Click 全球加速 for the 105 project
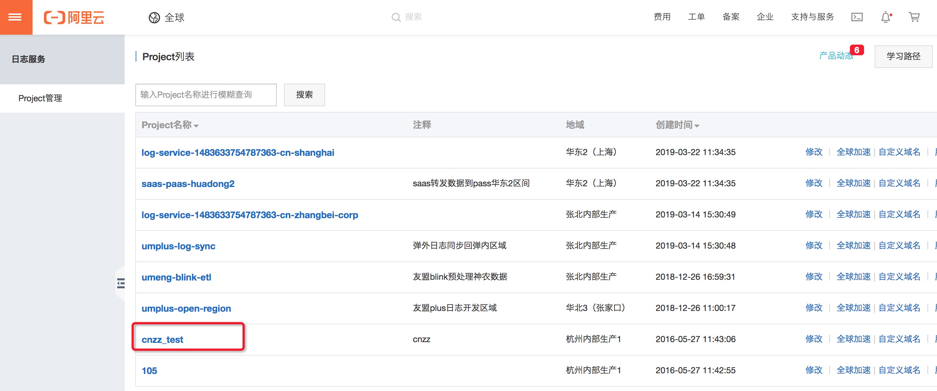The image size is (937, 391). (853, 370)
